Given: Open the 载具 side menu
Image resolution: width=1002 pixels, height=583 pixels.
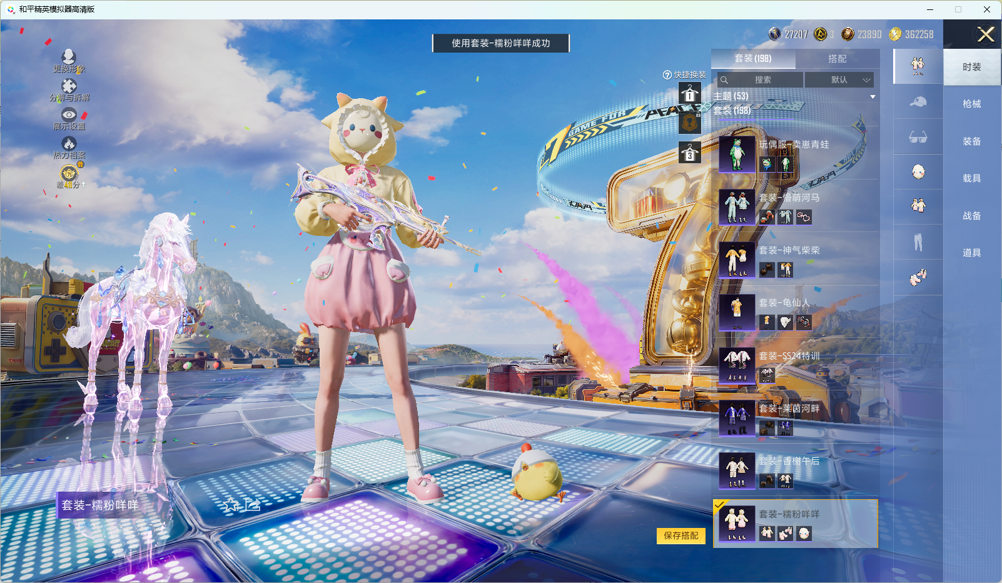Looking at the screenshot, I should point(972,178).
